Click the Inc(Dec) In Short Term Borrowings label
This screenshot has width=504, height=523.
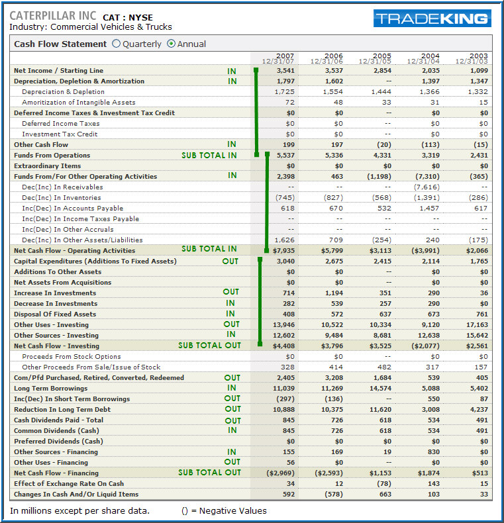coord(72,399)
